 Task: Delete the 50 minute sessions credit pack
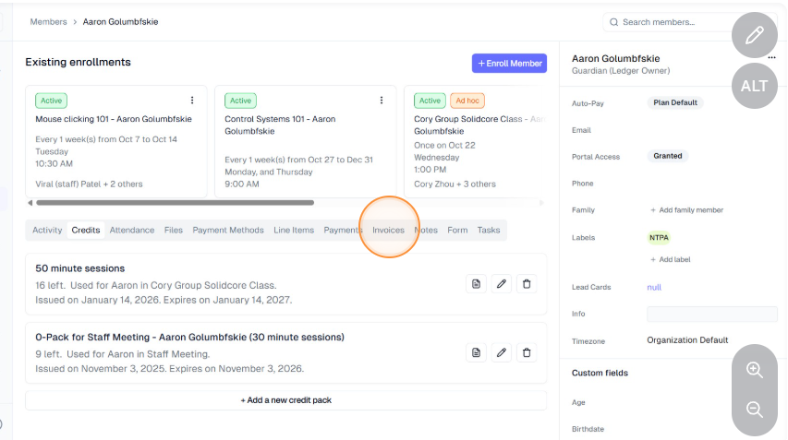tap(527, 284)
